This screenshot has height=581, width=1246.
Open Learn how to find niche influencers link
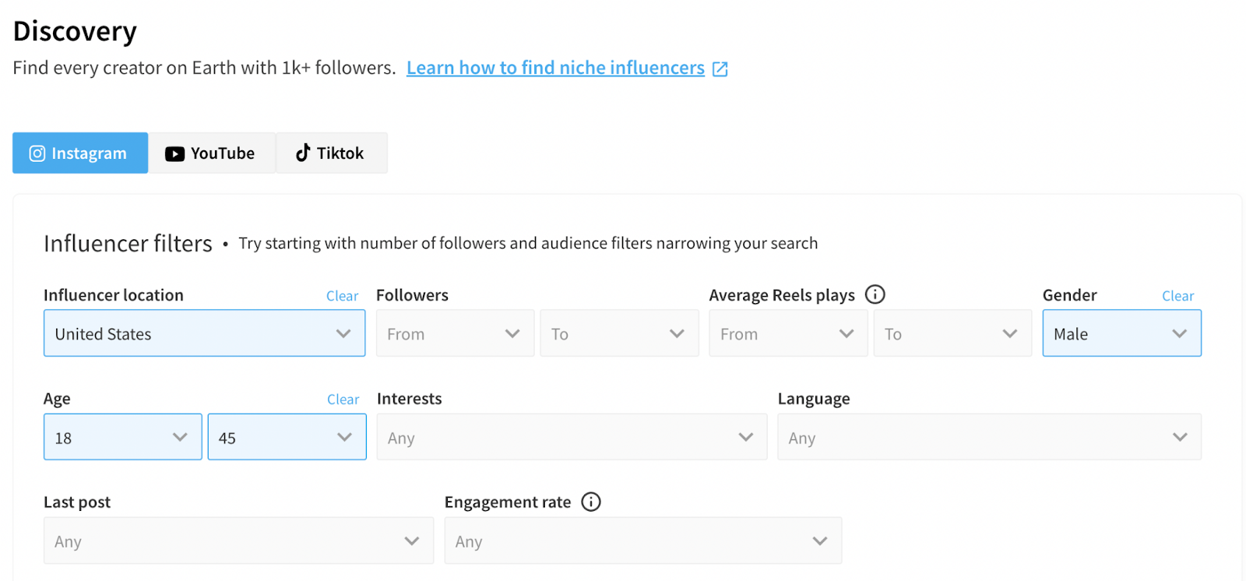555,68
